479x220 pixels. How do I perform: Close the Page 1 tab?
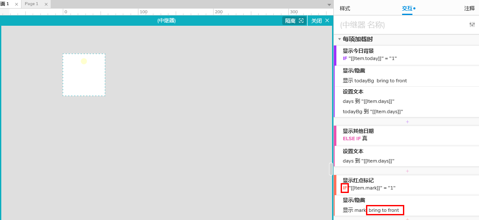(x=46, y=4)
